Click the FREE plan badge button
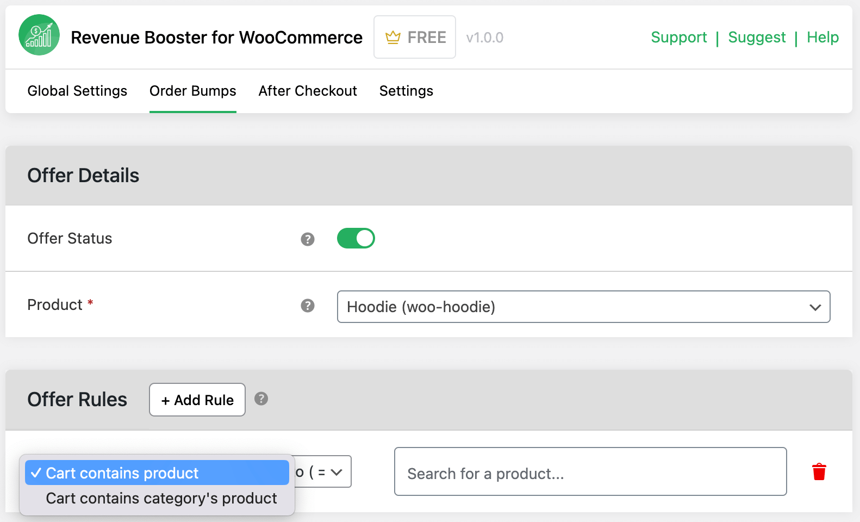 (x=415, y=37)
